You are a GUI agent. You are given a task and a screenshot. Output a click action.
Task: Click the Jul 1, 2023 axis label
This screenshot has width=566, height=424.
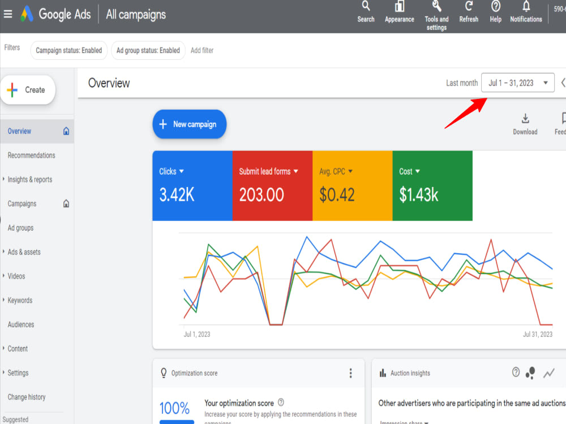(x=197, y=334)
